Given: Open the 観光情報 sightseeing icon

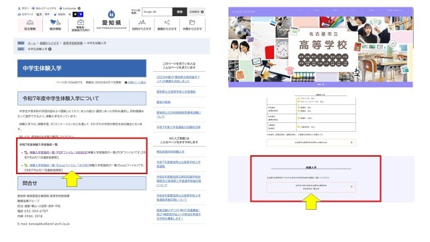Looking at the screenshot, I should click(x=55, y=25).
